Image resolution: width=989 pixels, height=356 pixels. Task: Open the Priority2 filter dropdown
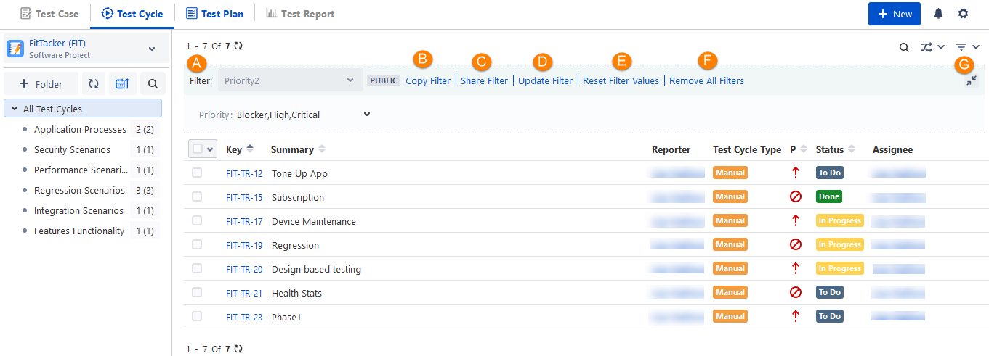tap(290, 80)
